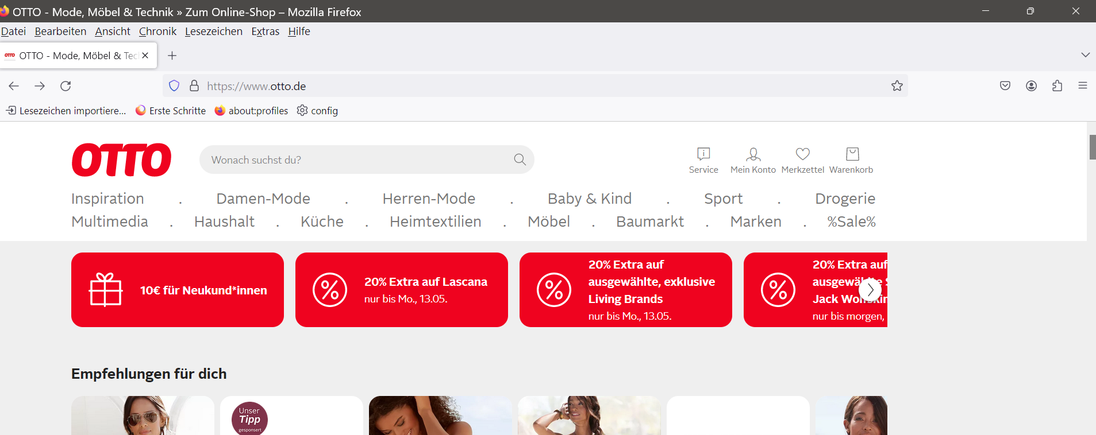This screenshot has height=435, width=1096.
Task: Click Lesezeichen importieren bookmark
Action: click(66, 111)
